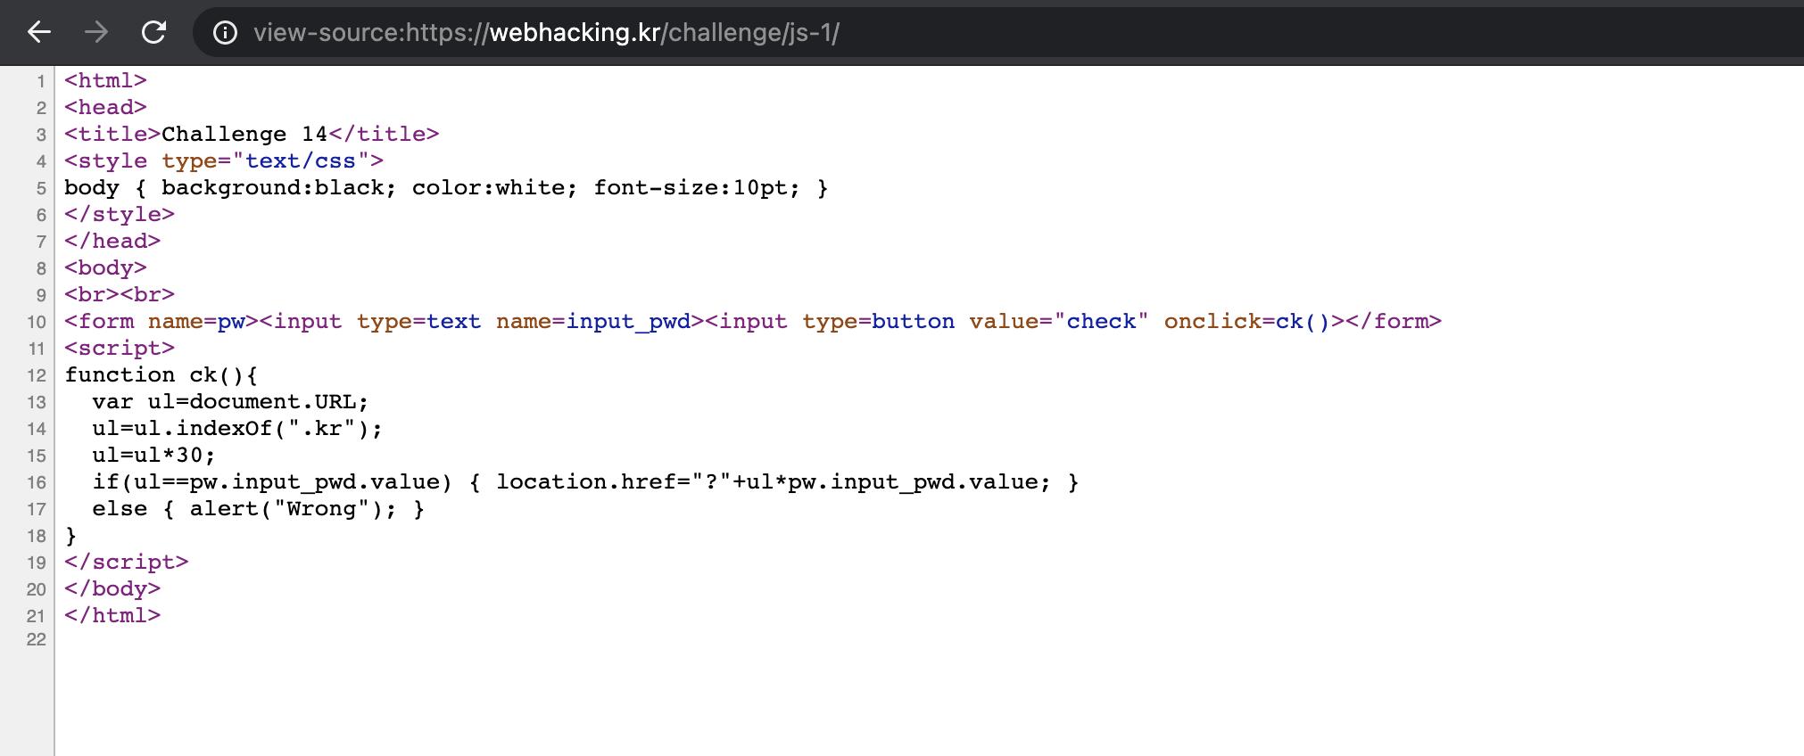Click the 'onclick=ck()' attribute text
The width and height of the screenshot is (1804, 756).
(x=1247, y=321)
